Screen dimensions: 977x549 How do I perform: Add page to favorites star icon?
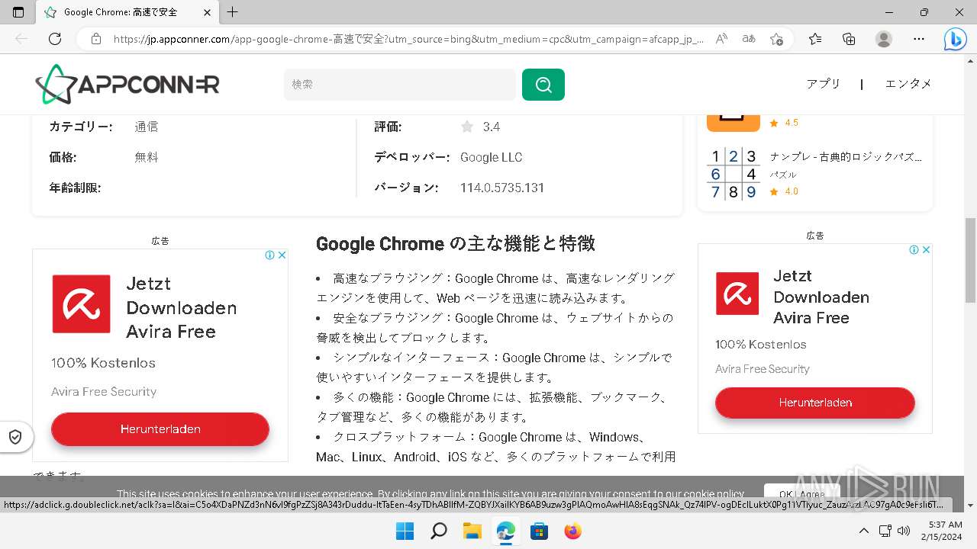[x=776, y=39]
